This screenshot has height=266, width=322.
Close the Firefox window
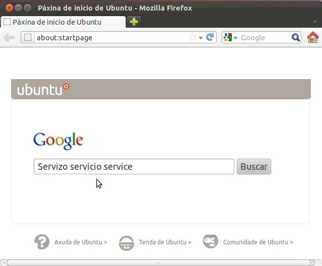(9, 8)
